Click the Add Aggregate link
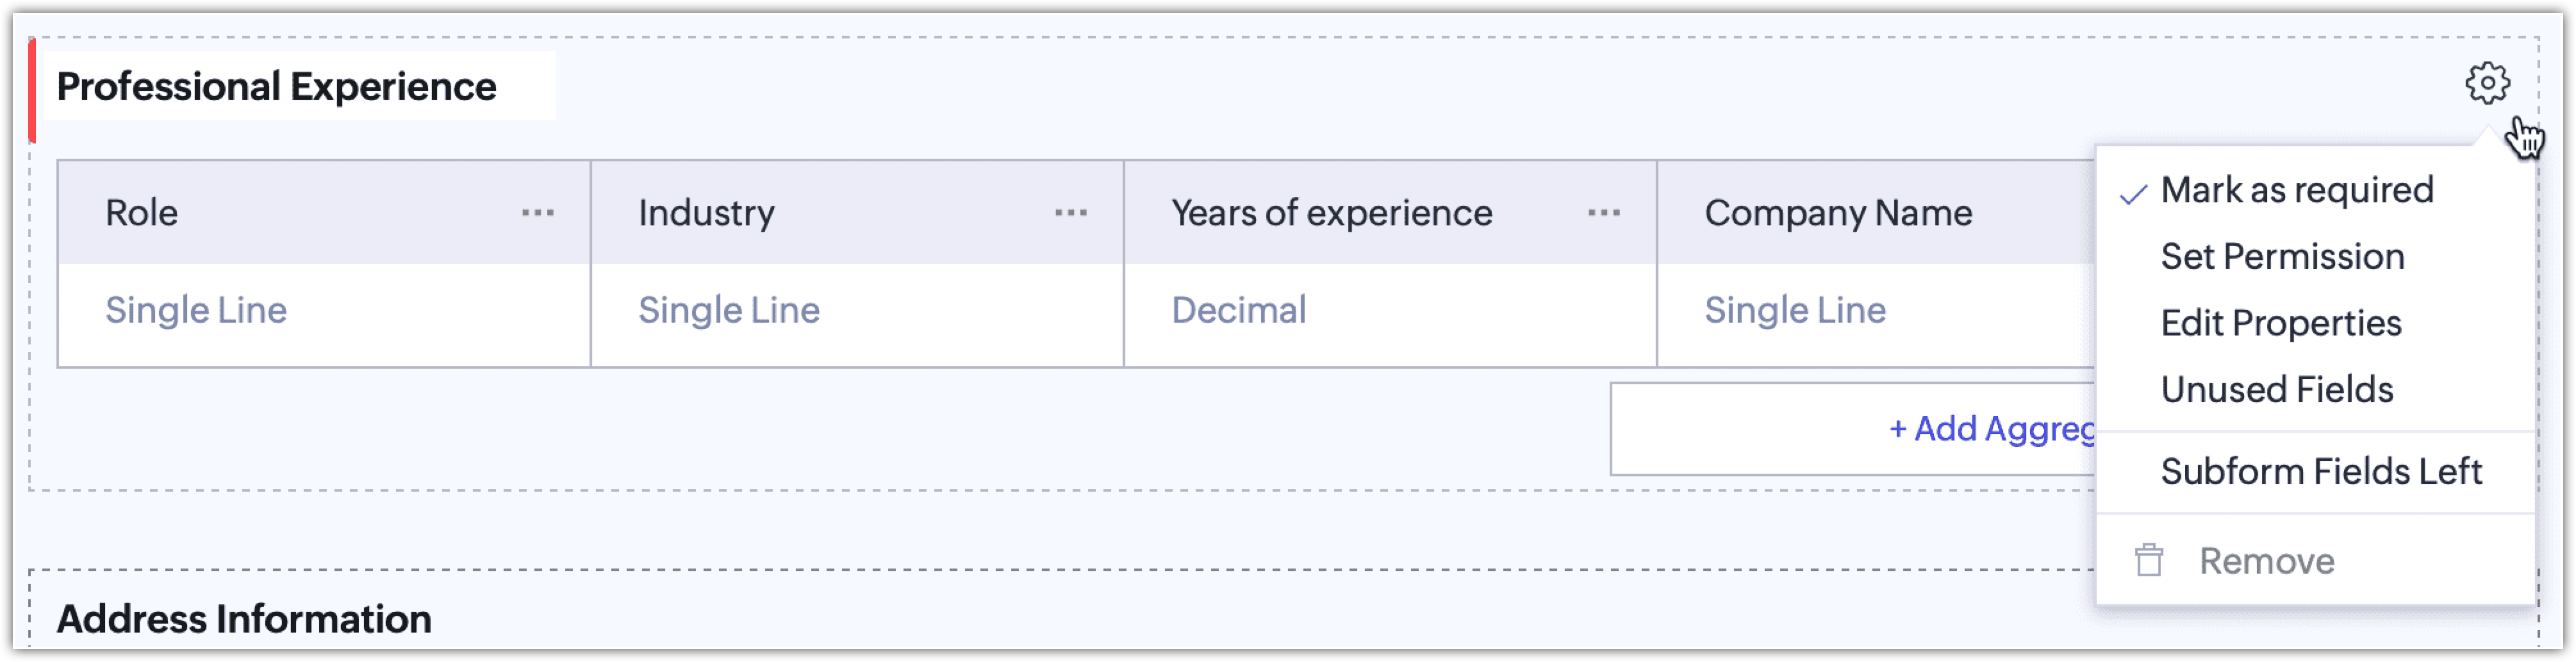This screenshot has width=2576, height=662. [x=1990, y=428]
